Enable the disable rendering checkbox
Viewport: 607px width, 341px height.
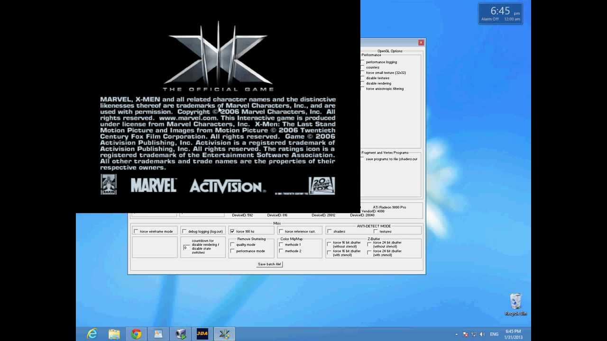point(363,83)
